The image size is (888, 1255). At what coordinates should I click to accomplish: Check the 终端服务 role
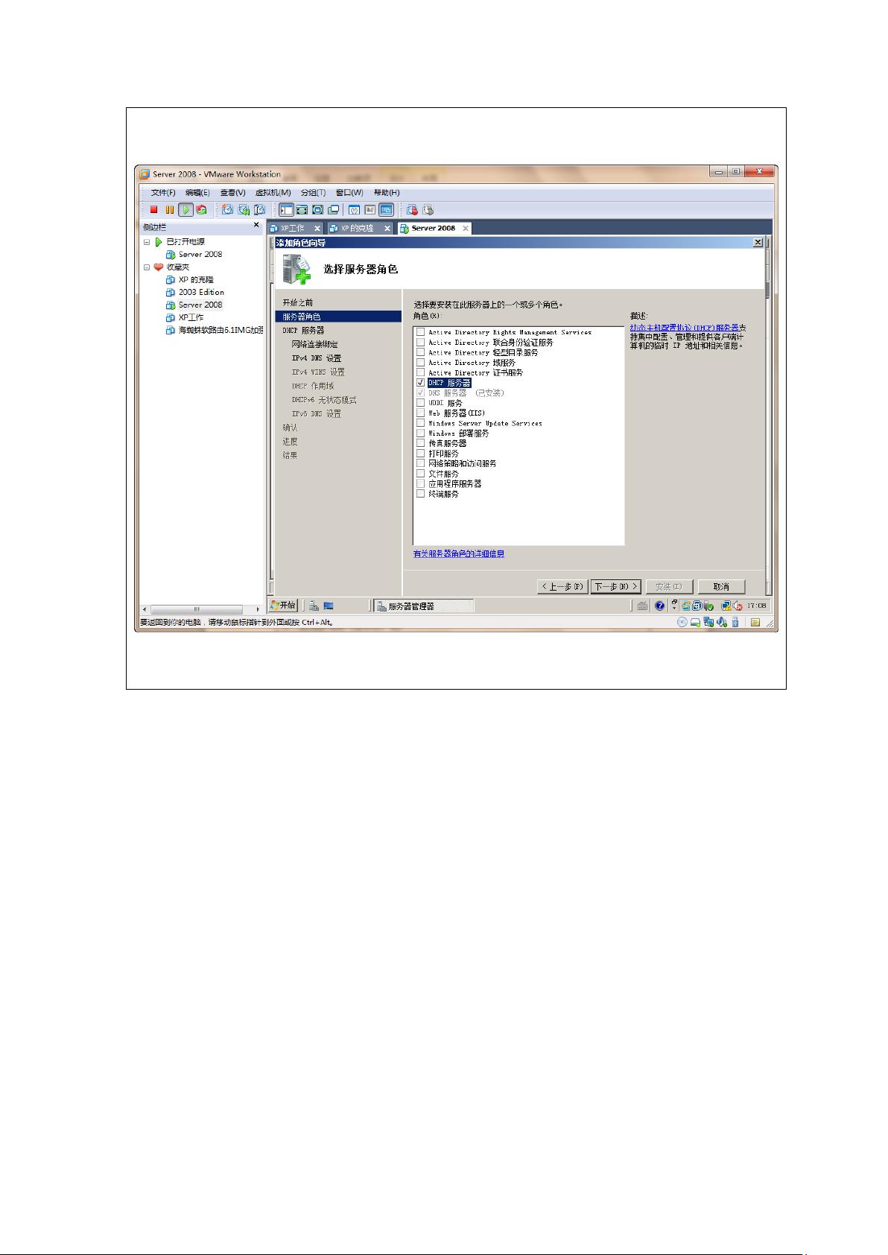click(x=420, y=493)
